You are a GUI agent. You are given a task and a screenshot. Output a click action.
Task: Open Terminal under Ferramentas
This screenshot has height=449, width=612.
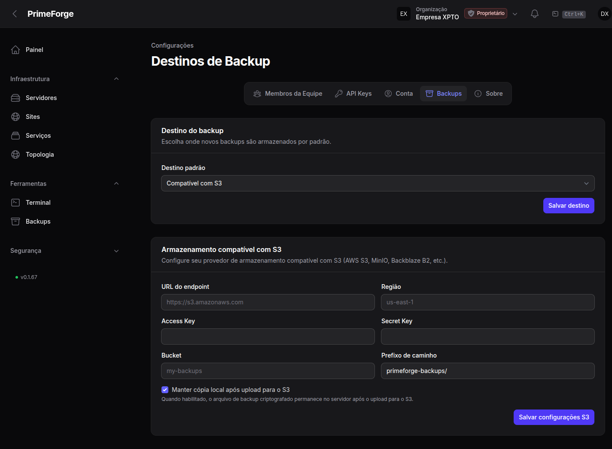tap(38, 203)
